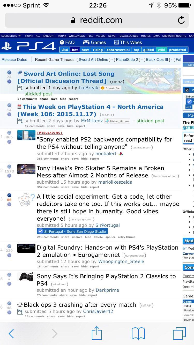The height and width of the screenshot is (345, 194).
Task: Open user IceBreak's profile
Action: 88,88
